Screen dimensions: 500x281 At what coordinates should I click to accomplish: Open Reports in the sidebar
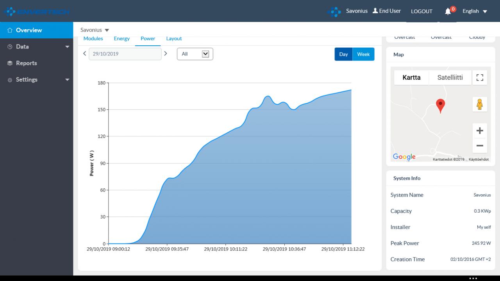point(36,63)
